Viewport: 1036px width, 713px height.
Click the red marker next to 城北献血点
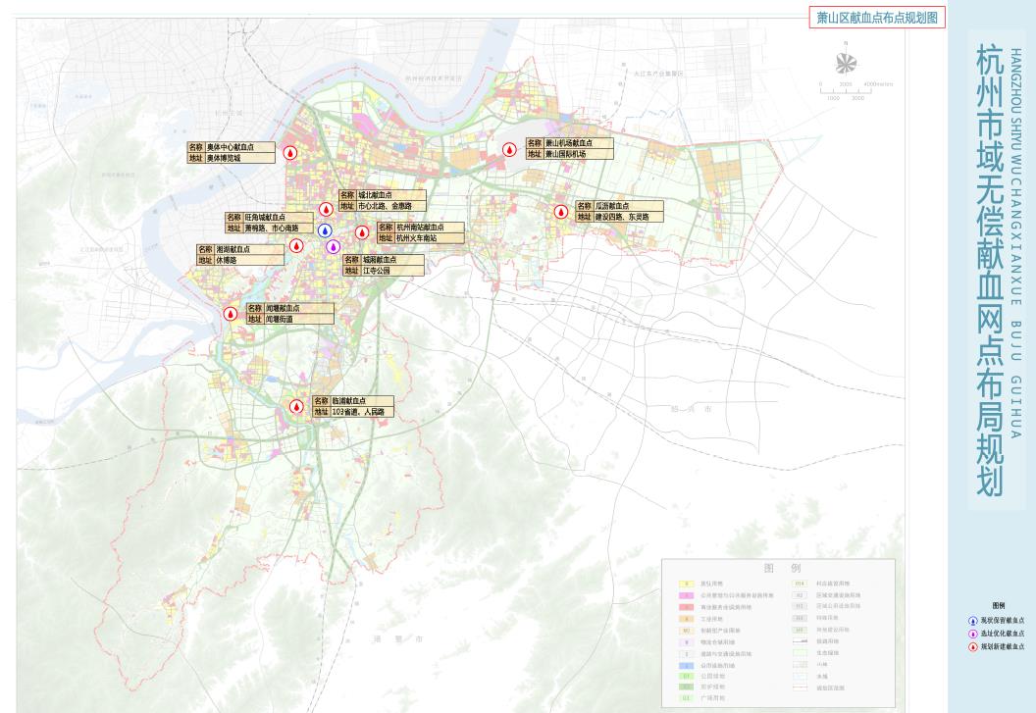[326, 210]
